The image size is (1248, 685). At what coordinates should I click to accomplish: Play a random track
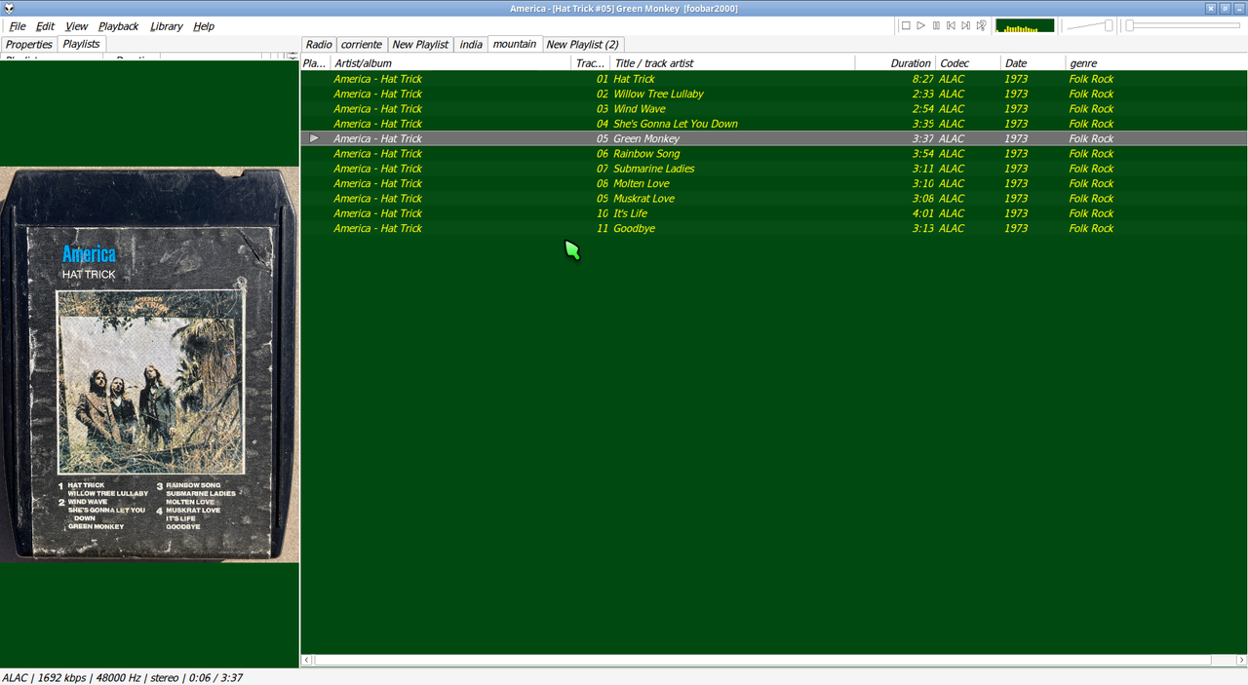pyautogui.click(x=982, y=25)
